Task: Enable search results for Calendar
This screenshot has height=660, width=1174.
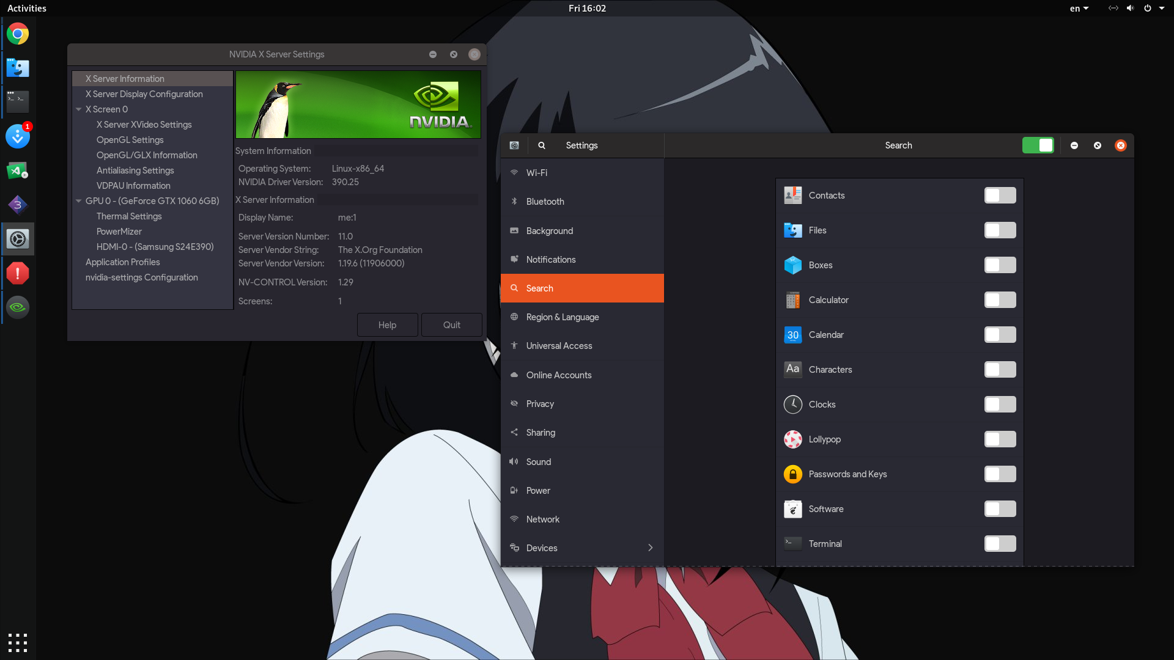Action: coord(1000,335)
